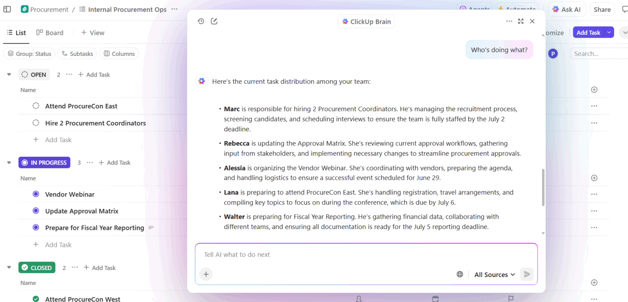Start a new chat with the compose icon

[x=214, y=21]
